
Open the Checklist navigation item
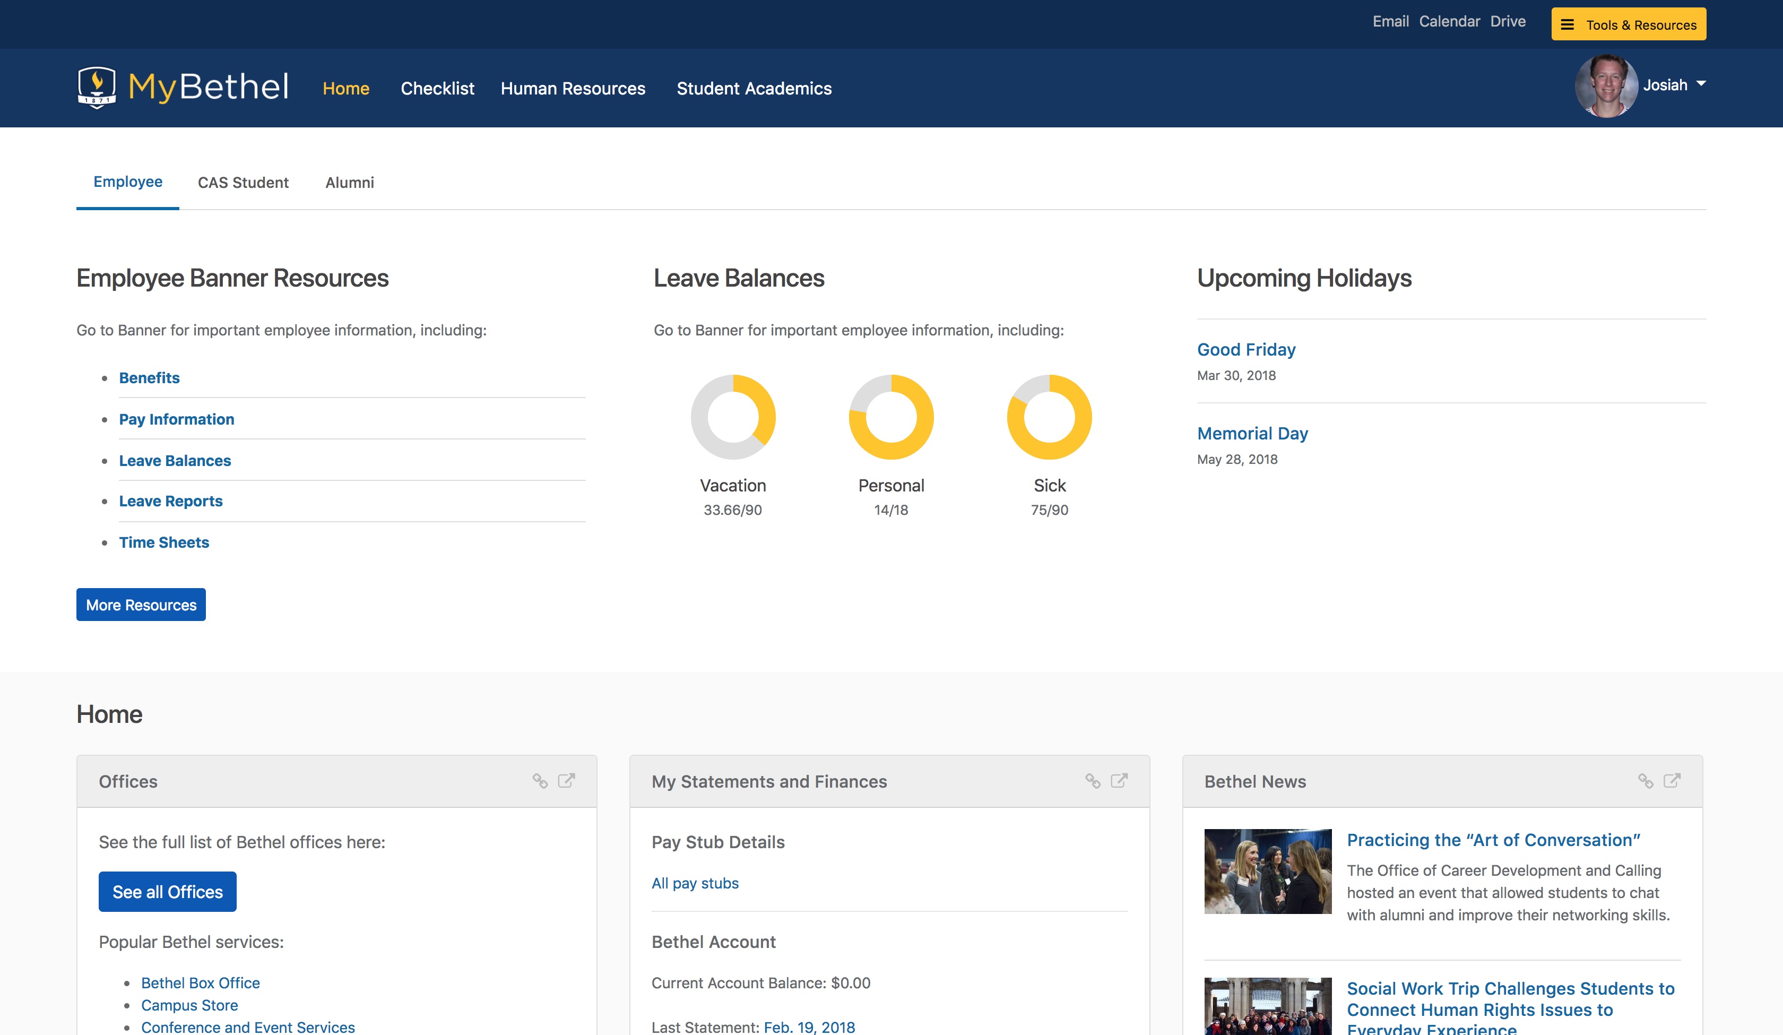437,89
